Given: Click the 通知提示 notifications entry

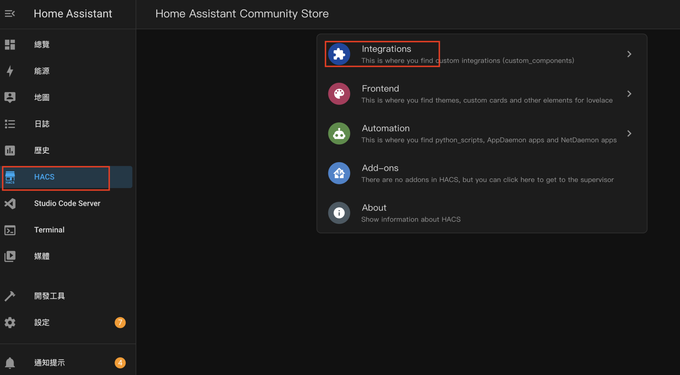Looking at the screenshot, I should 49,363.
